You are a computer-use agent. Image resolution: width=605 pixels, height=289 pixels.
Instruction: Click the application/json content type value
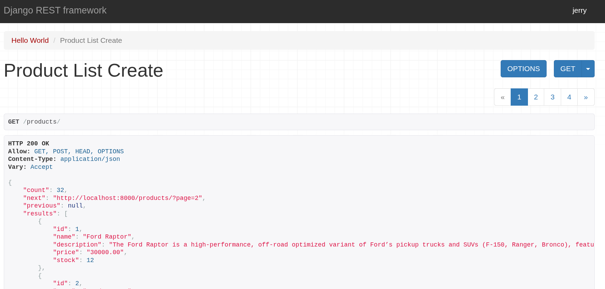pos(90,159)
